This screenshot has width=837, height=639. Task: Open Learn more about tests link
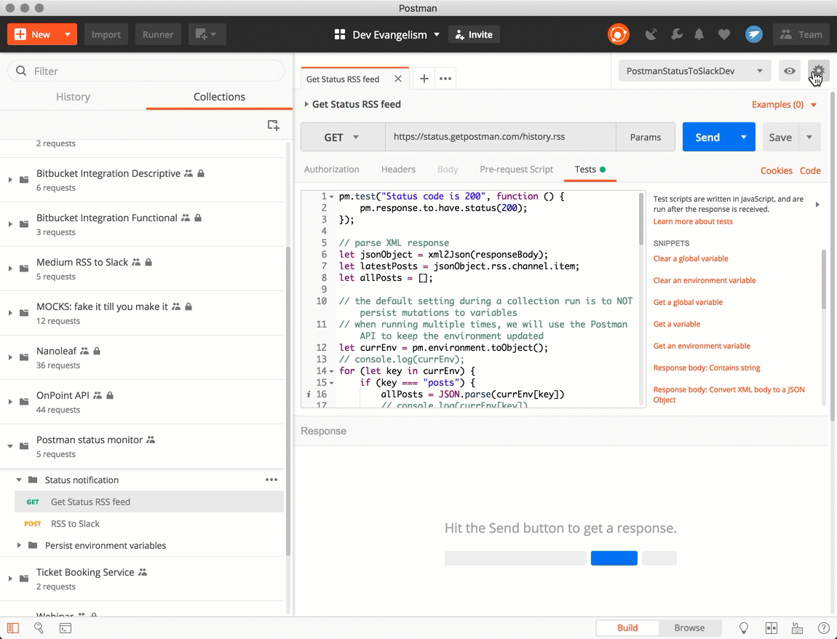693,221
